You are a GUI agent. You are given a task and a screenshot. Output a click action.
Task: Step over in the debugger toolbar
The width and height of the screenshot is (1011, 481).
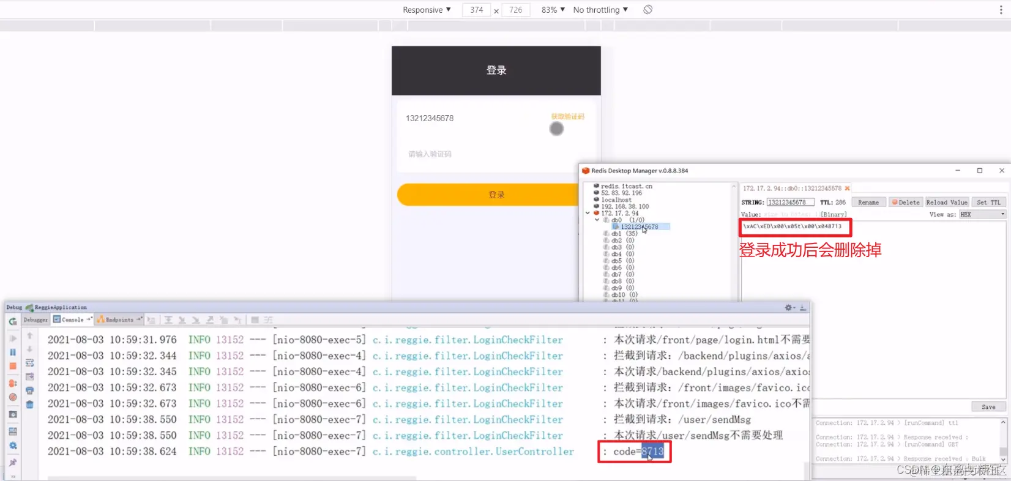tap(168, 320)
